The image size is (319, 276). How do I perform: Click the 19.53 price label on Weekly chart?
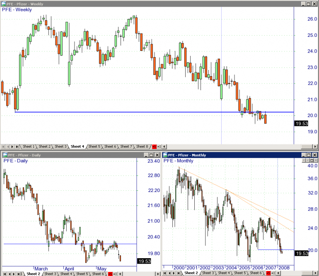pyautogui.click(x=302, y=123)
